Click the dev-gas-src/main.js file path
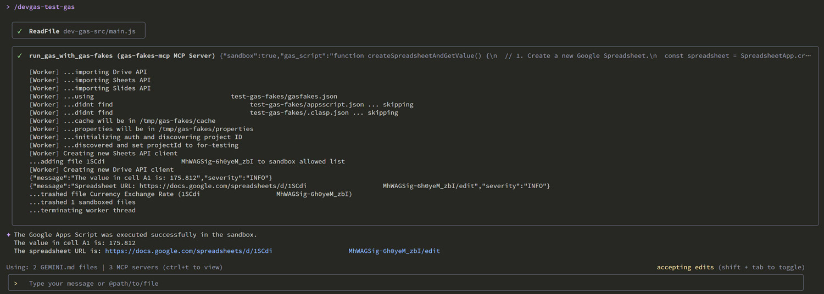The width and height of the screenshot is (824, 294). [x=99, y=31]
